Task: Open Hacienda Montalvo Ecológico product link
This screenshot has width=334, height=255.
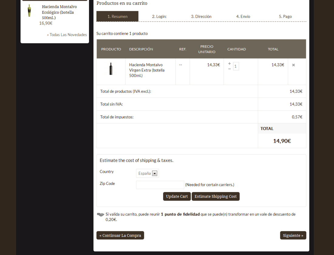Action: 60,12
